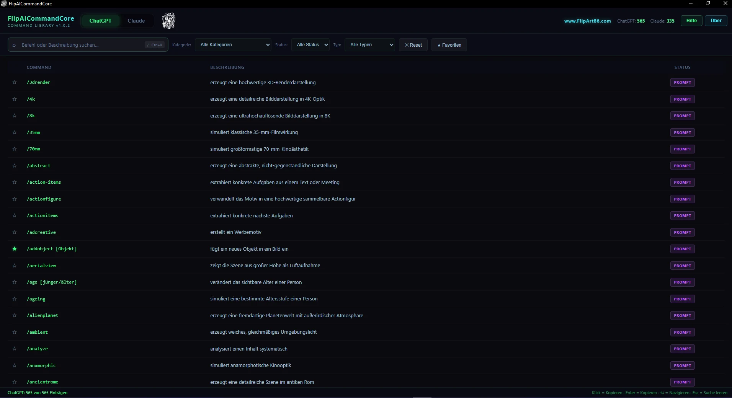Open the Über dialog button
The height and width of the screenshot is (398, 732).
tap(716, 21)
